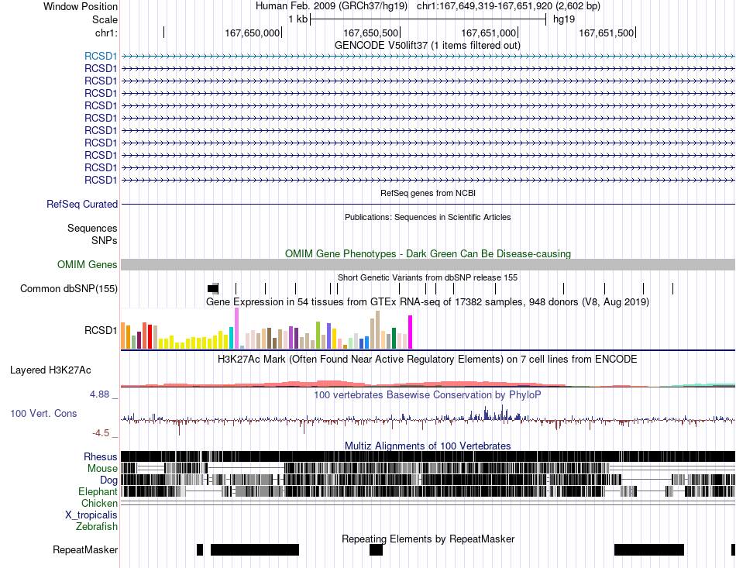Select the gray OMIM Genes bar

point(428,264)
